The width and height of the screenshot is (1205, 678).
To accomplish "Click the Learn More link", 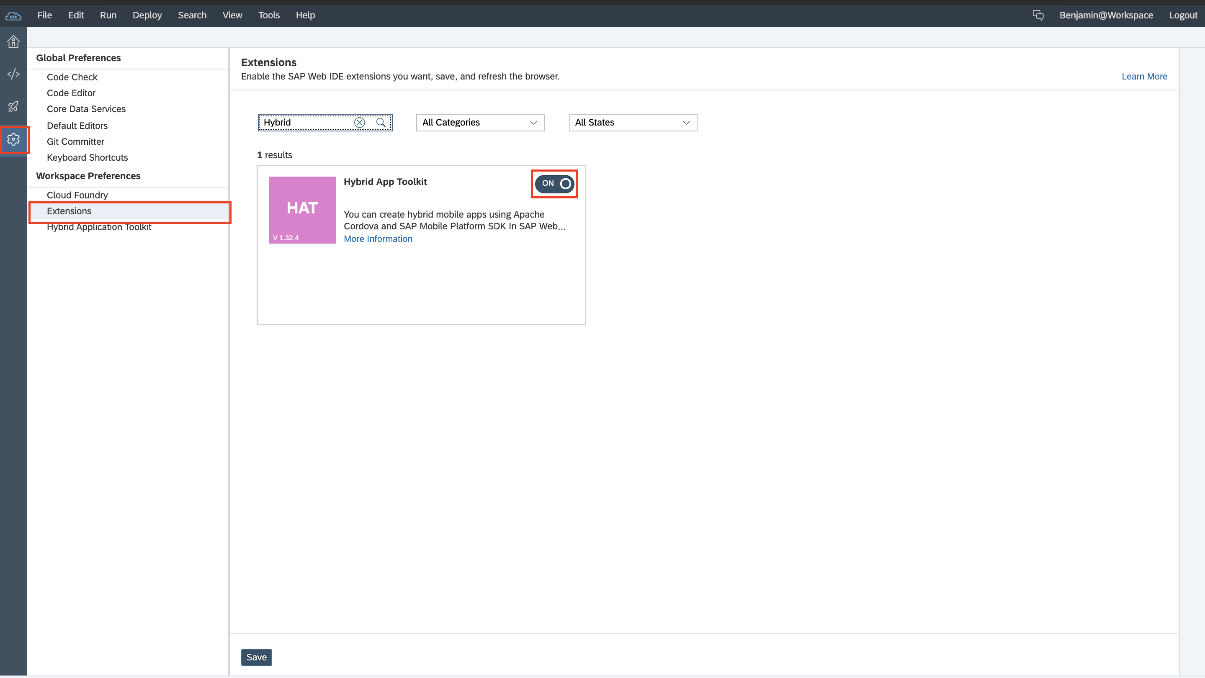I will pyautogui.click(x=1144, y=76).
